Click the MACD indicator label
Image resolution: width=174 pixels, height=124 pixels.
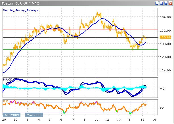[x=7, y=79]
